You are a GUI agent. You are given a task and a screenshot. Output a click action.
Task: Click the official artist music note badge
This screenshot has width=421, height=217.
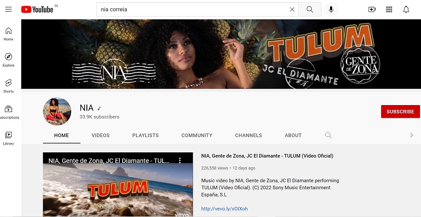(x=99, y=108)
